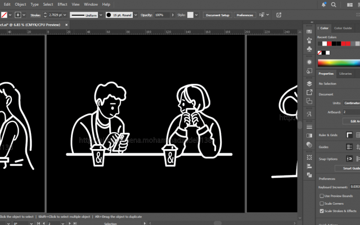360x225 pixels.
Task: Expand the Opacity arrow
Action: coord(173,15)
